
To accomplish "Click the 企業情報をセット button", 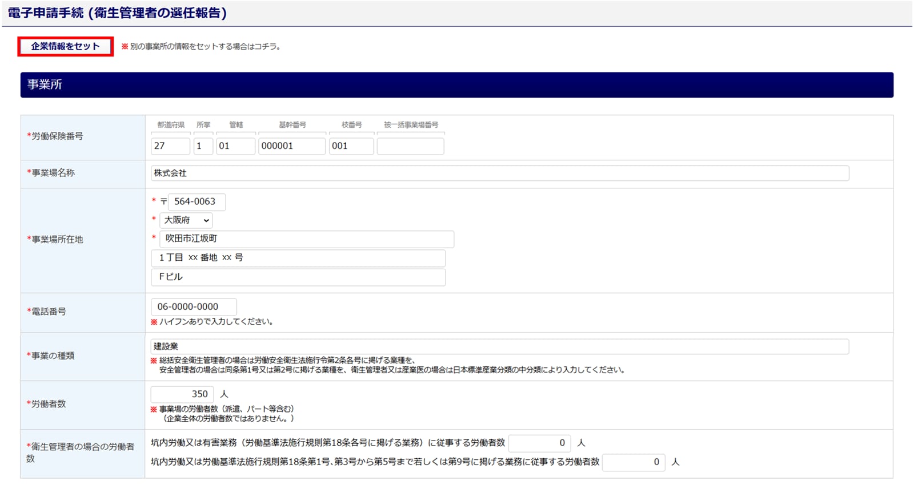I will click(x=65, y=46).
